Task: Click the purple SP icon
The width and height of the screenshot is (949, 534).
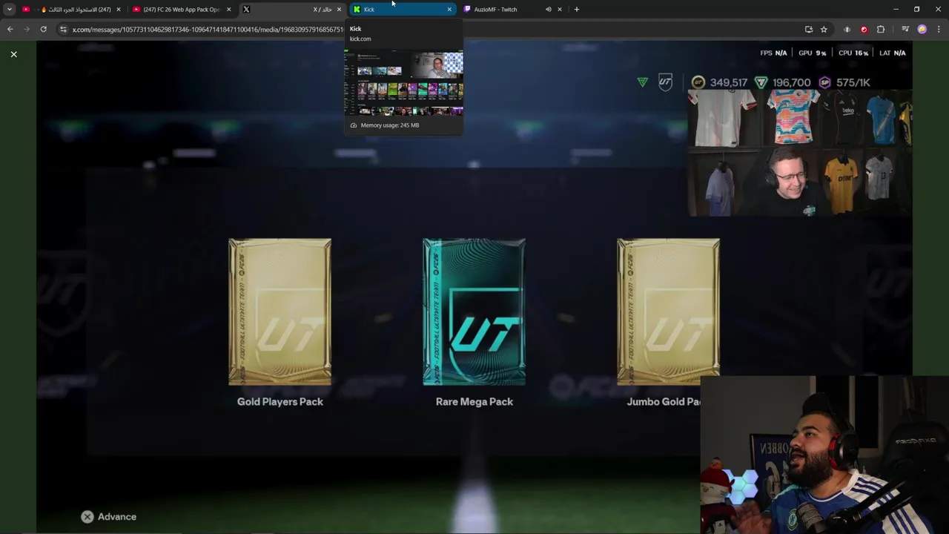Action: (x=825, y=82)
